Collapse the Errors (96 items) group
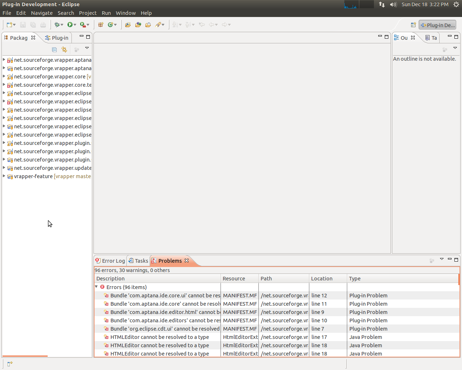 (96, 287)
